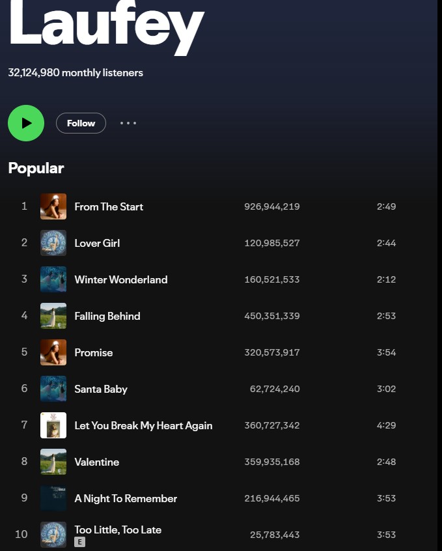442x551 pixels.
Task: Click play count 360,727,342
Action: (272, 425)
